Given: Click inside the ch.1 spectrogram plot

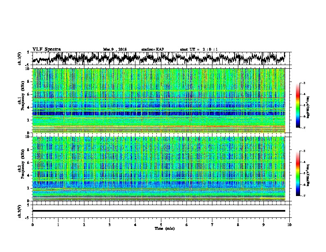Looking at the screenshot, I should coord(158,100).
